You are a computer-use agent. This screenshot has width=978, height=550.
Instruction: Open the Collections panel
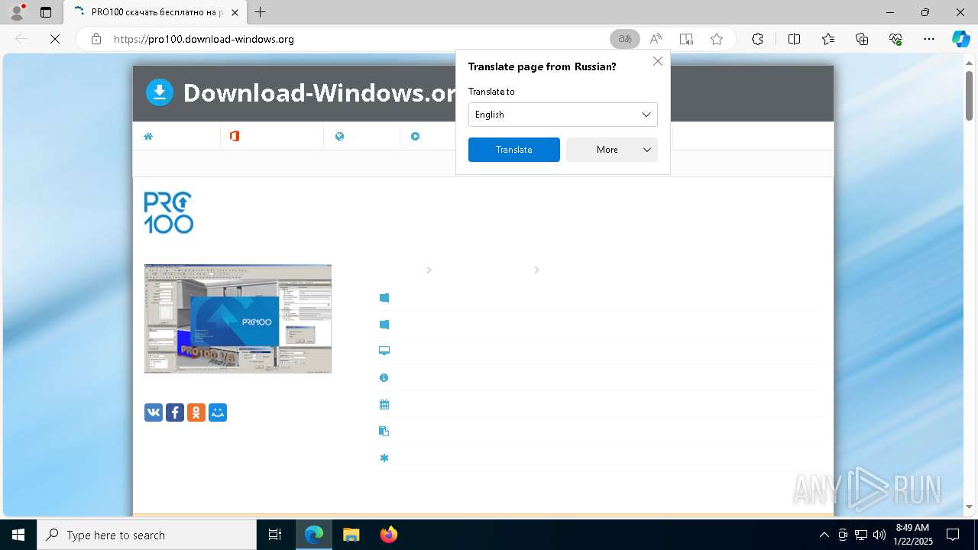862,39
